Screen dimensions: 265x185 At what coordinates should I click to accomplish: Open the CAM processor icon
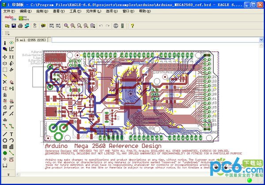(x=27, y=26)
